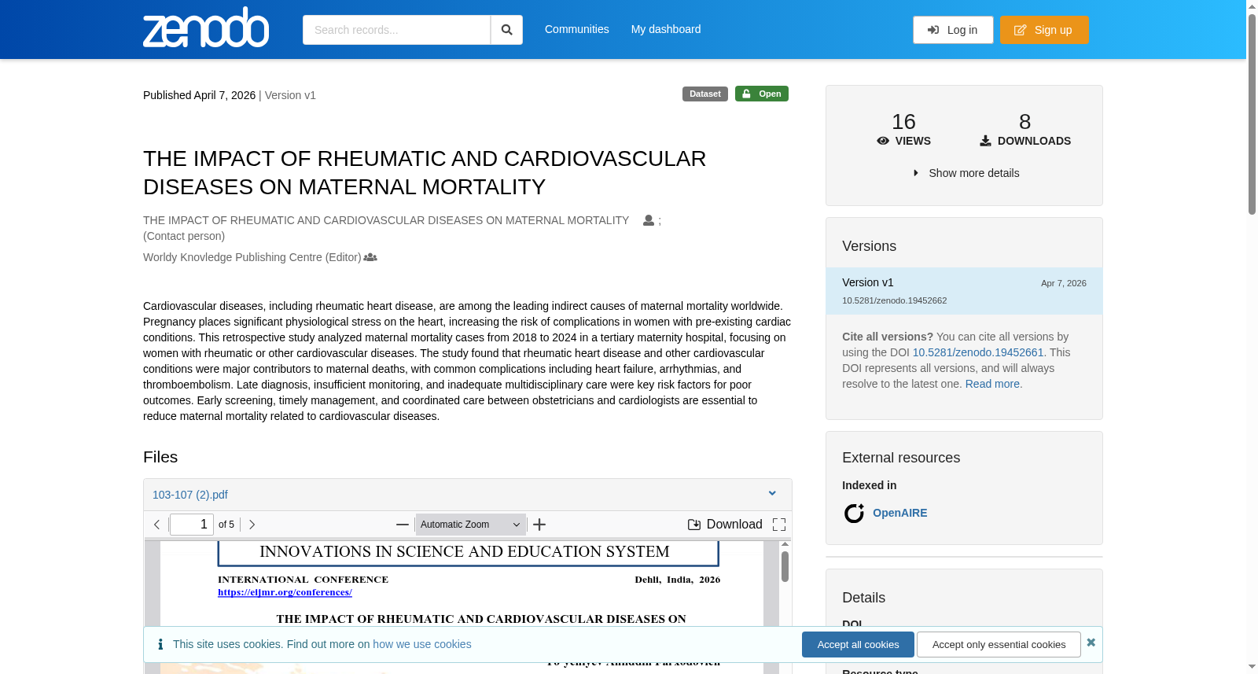Viewport: 1258px width, 674px height.
Task: Click the page scrollbar down arrow
Action: click(1252, 667)
